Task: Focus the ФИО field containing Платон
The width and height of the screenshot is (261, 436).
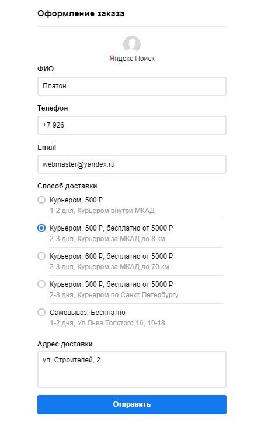Action: coord(132,86)
